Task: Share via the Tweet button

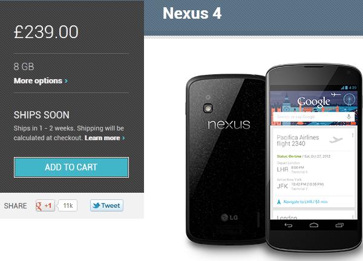Action: [x=106, y=205]
